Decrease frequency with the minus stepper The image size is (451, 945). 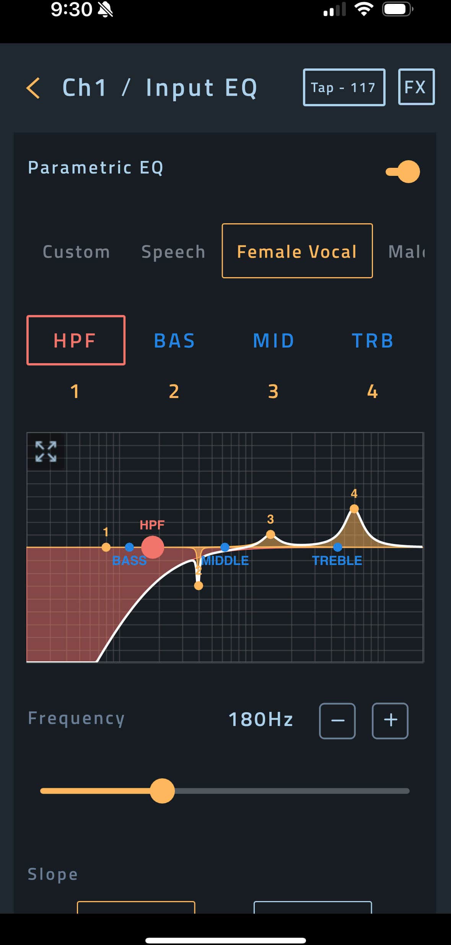click(x=337, y=721)
